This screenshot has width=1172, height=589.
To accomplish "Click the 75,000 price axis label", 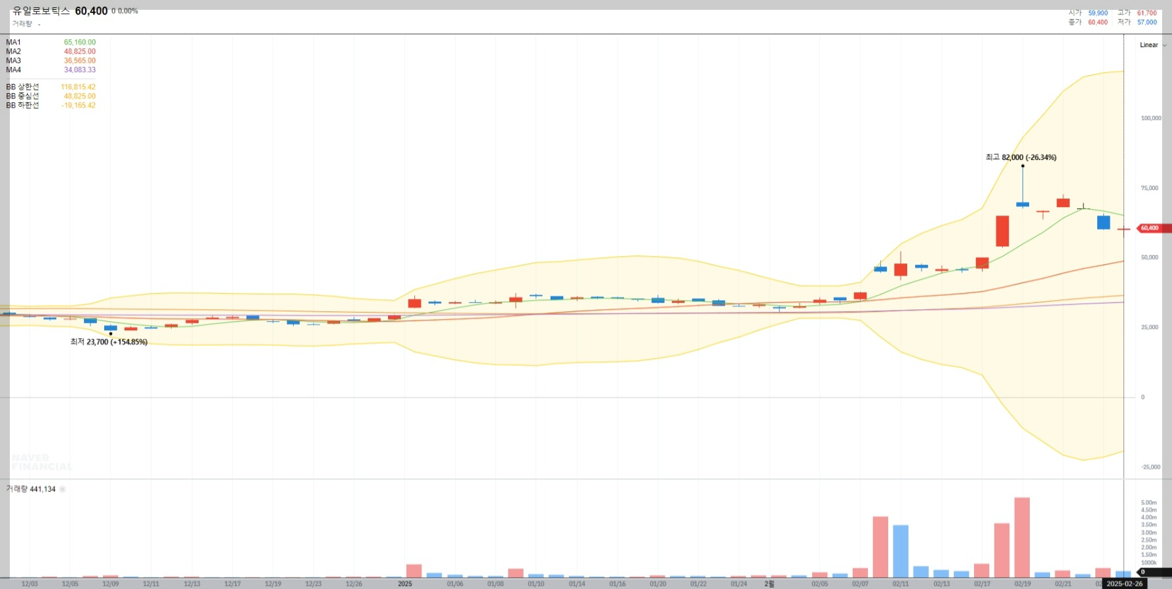I will click(1150, 188).
